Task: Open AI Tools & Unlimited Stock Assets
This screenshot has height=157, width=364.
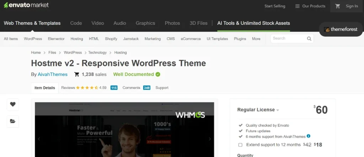Action: tap(253, 23)
